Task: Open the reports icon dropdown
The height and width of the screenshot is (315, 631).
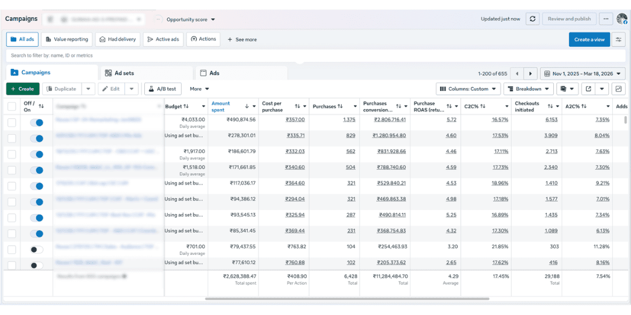Action: click(x=566, y=89)
